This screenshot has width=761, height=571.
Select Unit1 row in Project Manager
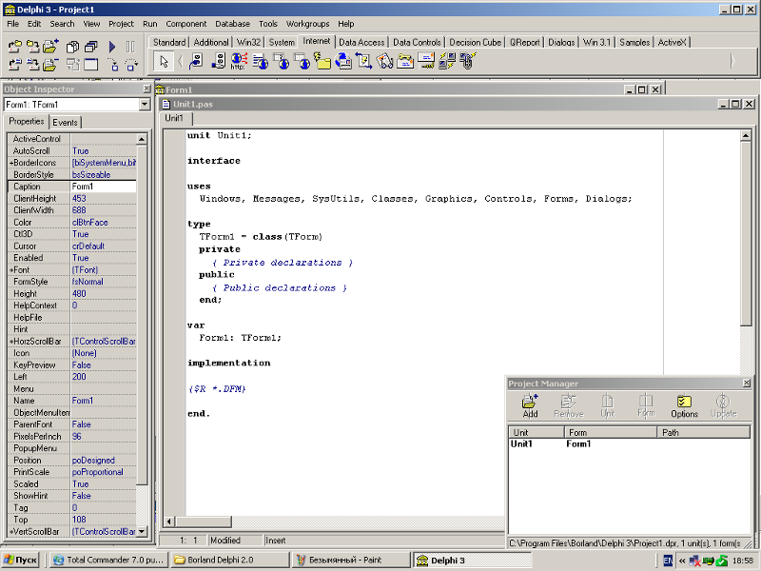(629, 443)
